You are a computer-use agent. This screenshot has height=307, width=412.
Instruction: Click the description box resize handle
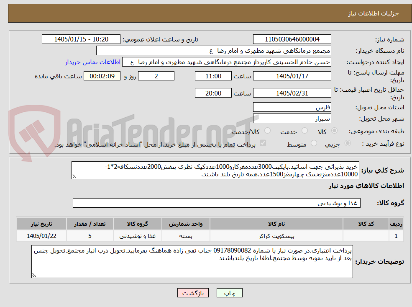click(x=74, y=176)
